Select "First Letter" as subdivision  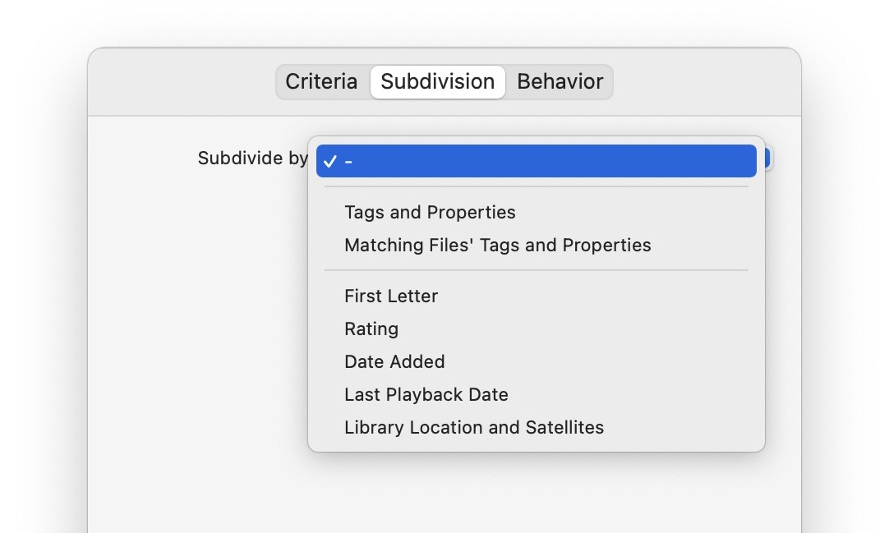pyautogui.click(x=391, y=296)
